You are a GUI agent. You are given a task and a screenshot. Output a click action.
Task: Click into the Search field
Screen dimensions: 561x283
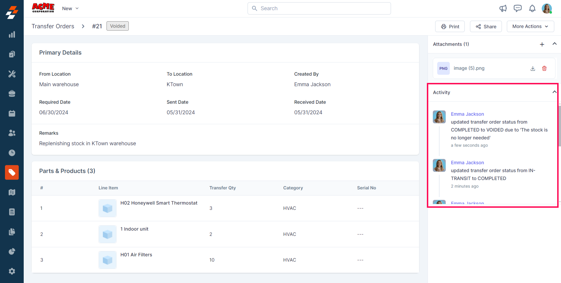pyautogui.click(x=319, y=8)
